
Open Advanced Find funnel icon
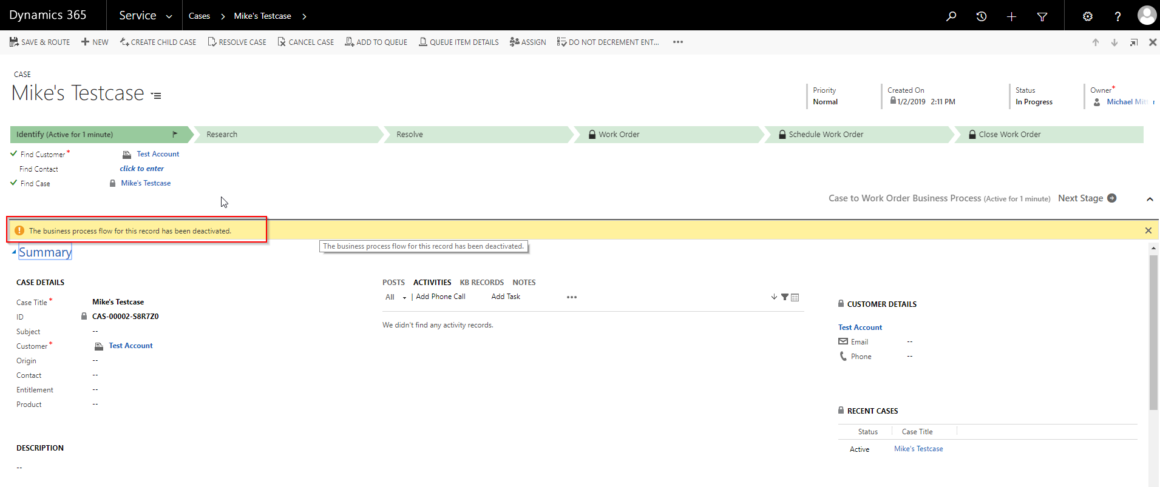(x=1042, y=16)
